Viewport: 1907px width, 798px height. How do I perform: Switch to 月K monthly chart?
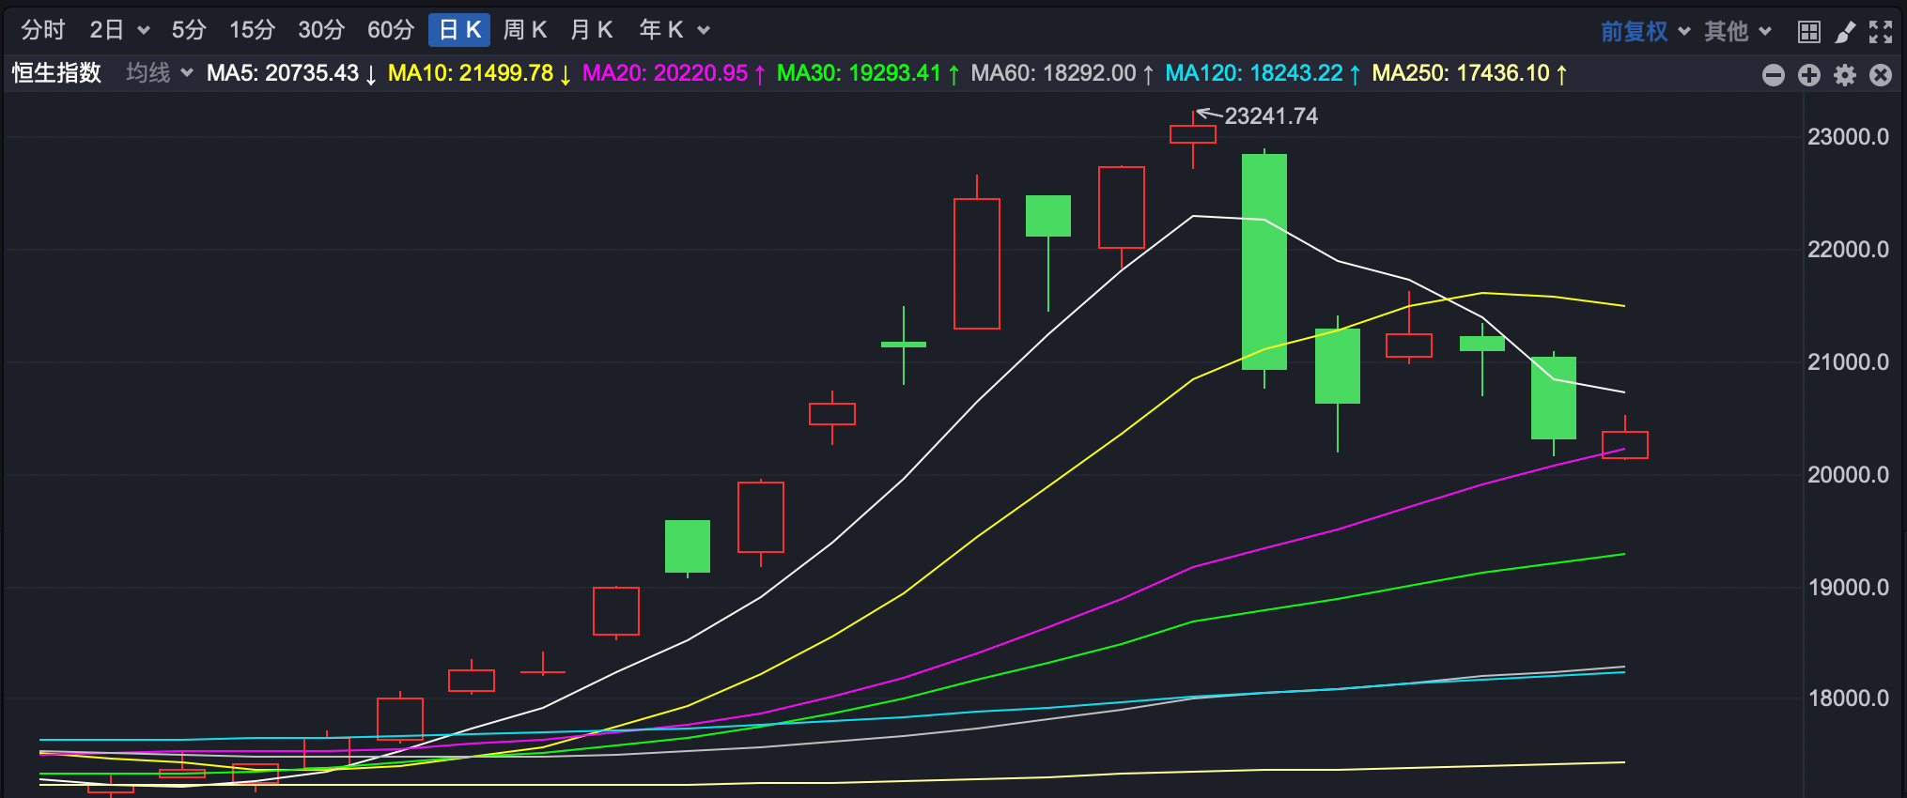tap(592, 30)
